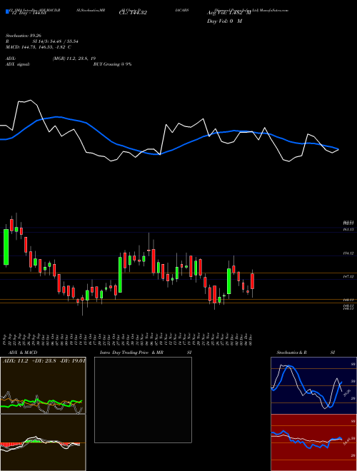Image resolution: width=357 pixels, height=471 pixels.
Task: Click the empty intraday trading price panel
Action: 143,400
